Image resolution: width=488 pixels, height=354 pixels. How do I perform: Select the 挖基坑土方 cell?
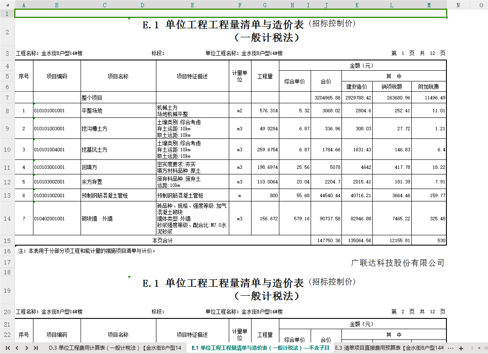click(118, 150)
